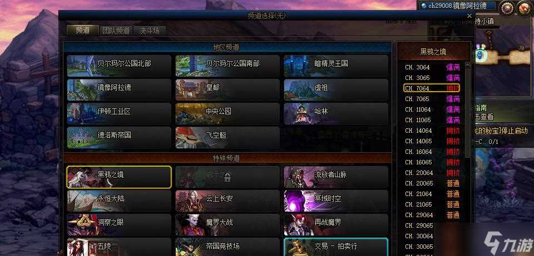Select the 黑鸦之境 special channel
Screen dimensions: 534x256
click(119, 177)
